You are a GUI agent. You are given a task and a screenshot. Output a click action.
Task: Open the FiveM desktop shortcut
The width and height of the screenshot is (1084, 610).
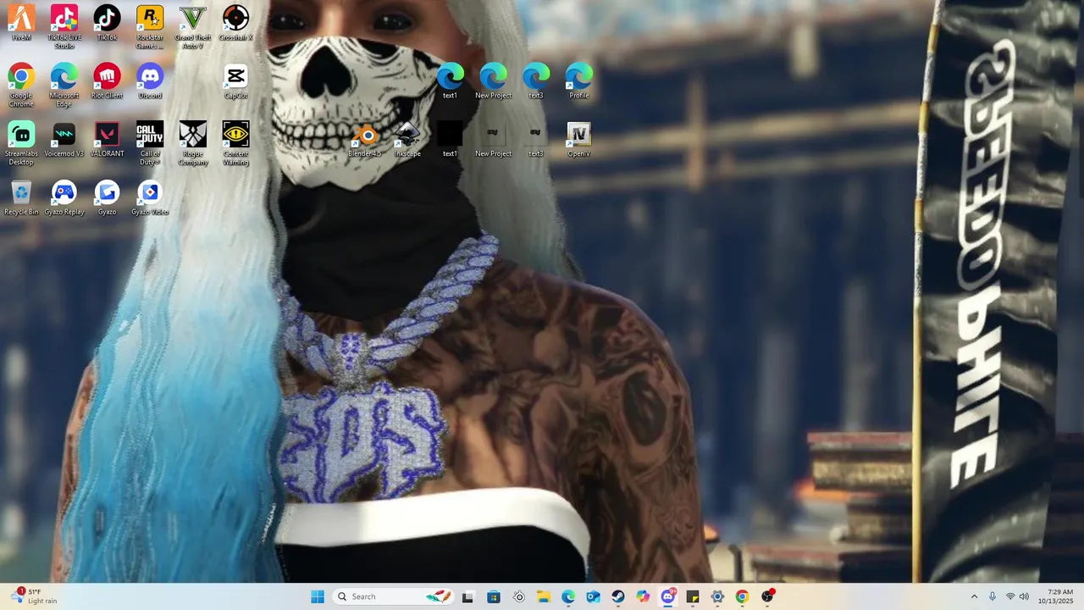(x=21, y=23)
